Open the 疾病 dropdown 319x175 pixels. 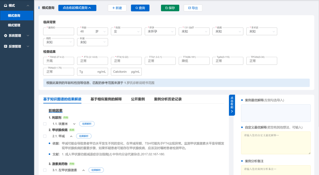click(x=228, y=31)
